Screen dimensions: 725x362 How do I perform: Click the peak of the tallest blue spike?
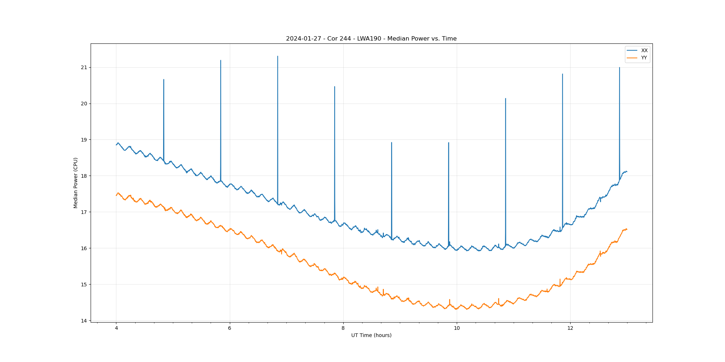coord(278,56)
